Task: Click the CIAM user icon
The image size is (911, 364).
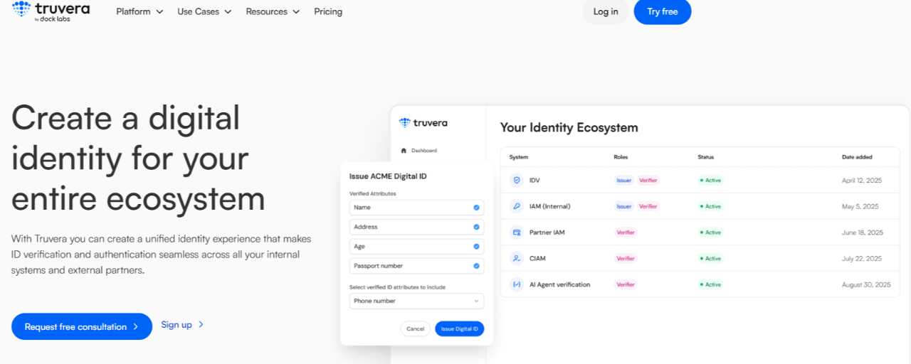Action: coord(517,258)
